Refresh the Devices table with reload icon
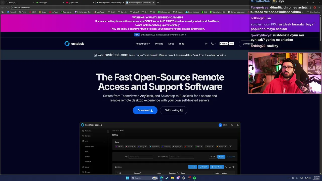The image size is (322, 181). tap(226, 167)
